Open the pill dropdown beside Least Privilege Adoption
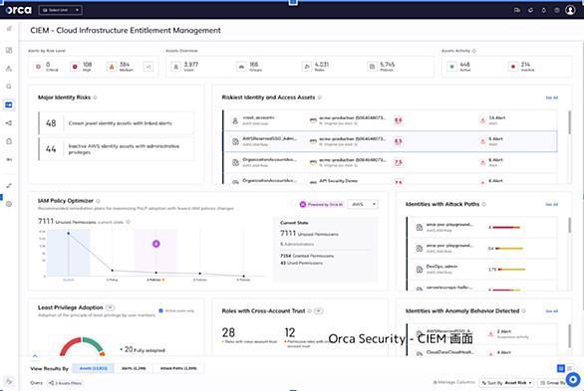Viewport: 584px width, 391px height. point(111,307)
